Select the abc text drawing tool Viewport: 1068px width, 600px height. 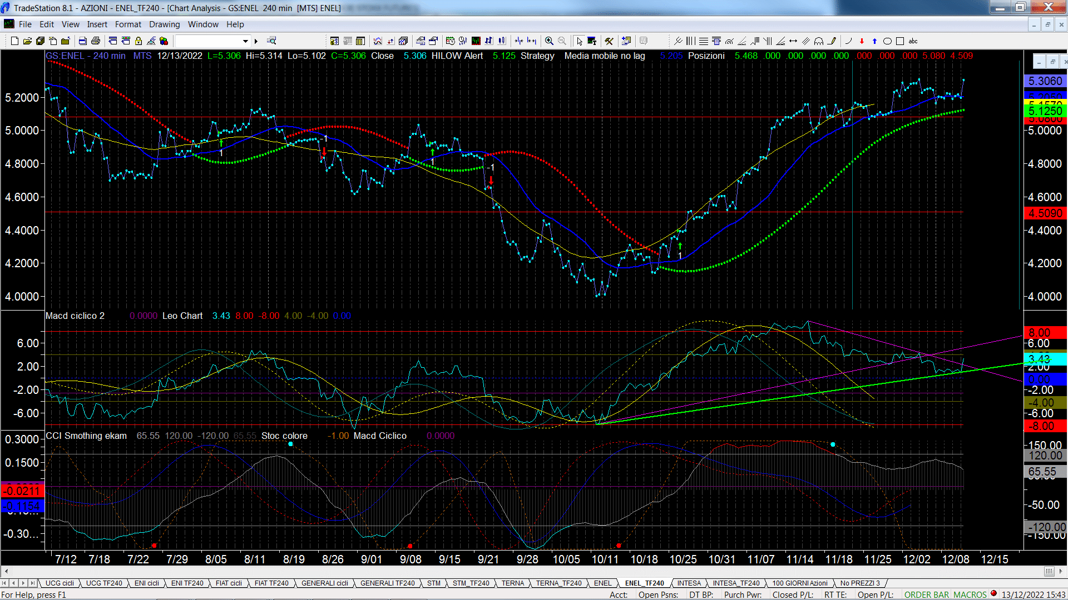pos(913,41)
